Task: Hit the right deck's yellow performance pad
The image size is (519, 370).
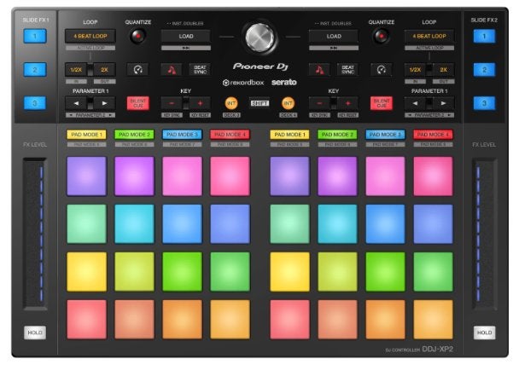Action: pyautogui.click(x=289, y=272)
